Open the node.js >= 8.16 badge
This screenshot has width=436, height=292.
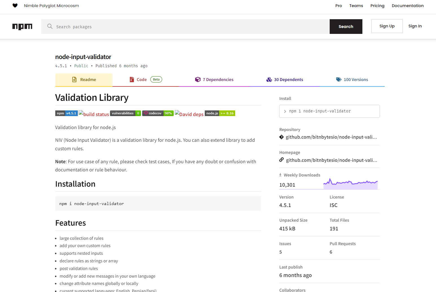pyautogui.click(x=220, y=113)
